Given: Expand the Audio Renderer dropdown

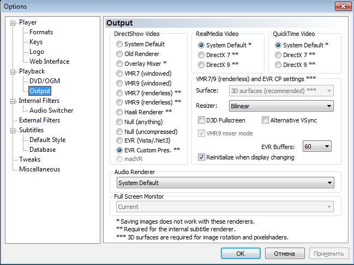Looking at the screenshot, I should pyautogui.click(x=225, y=183).
